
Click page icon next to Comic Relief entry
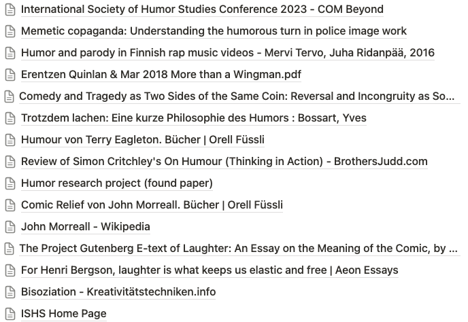click(x=10, y=204)
